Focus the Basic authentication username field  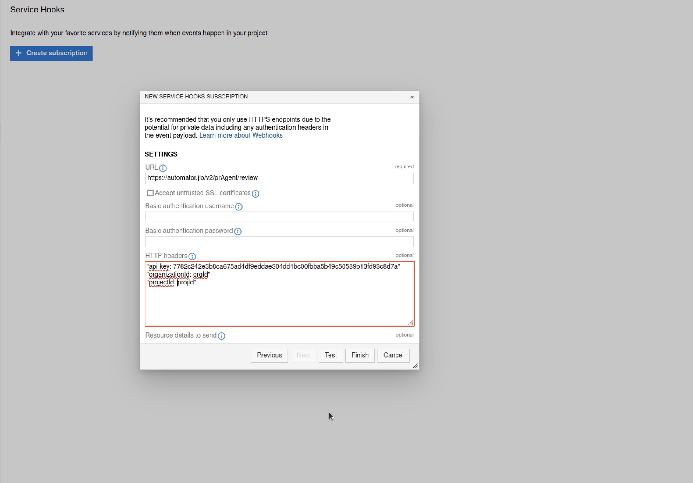(x=279, y=217)
